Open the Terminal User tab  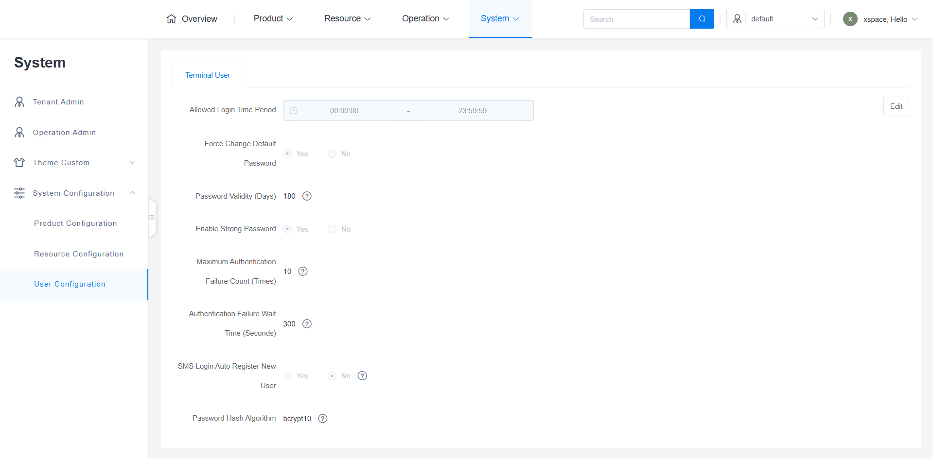208,75
